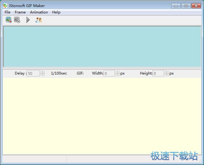This screenshot has width=204, height=165.
Task: Open the Frame menu
Action: (x=20, y=12)
